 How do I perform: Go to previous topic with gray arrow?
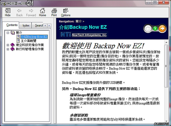tap(148, 28)
